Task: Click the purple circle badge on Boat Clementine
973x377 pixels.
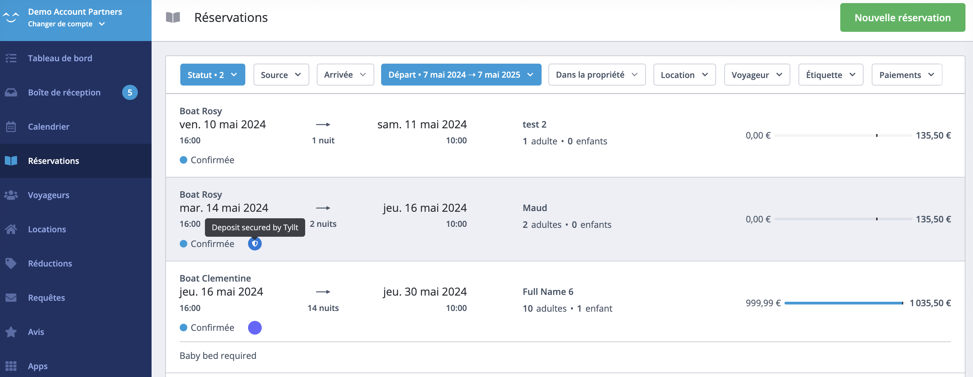Action: (x=255, y=327)
